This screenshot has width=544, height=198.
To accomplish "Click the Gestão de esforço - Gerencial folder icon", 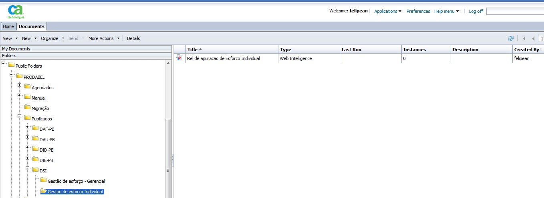I will coord(43,180).
